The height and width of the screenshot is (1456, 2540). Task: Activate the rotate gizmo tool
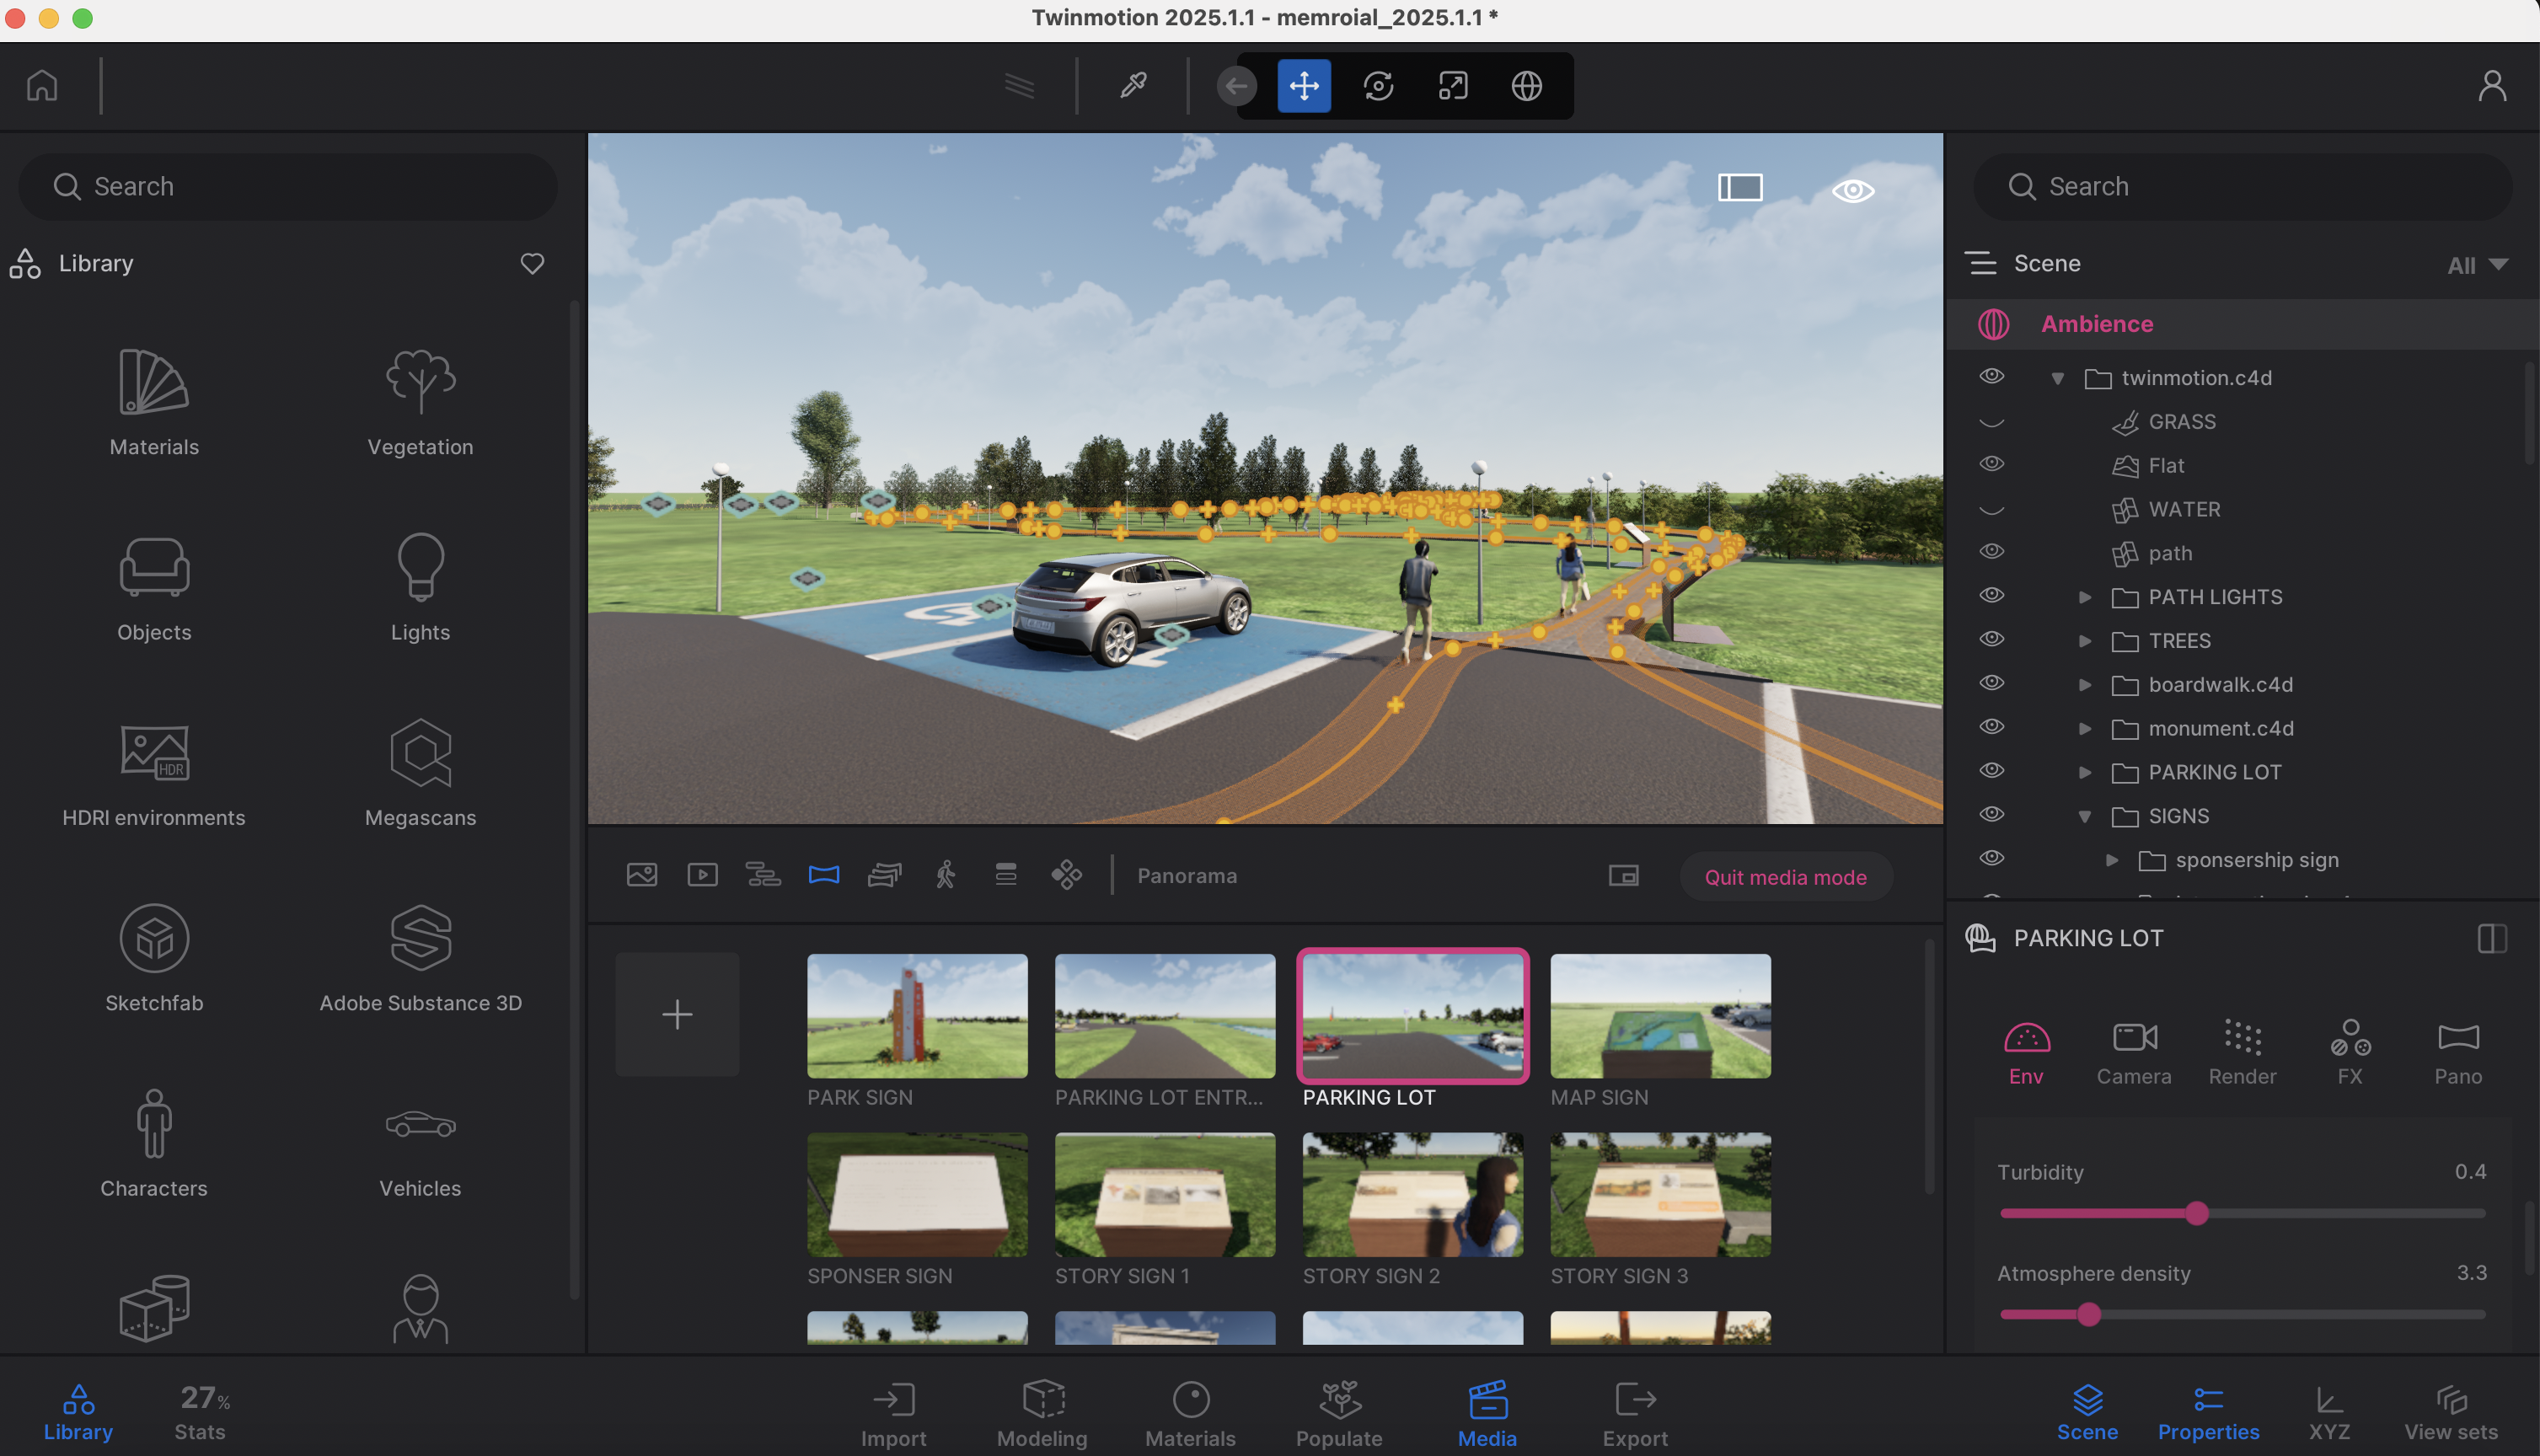pyautogui.click(x=1378, y=85)
